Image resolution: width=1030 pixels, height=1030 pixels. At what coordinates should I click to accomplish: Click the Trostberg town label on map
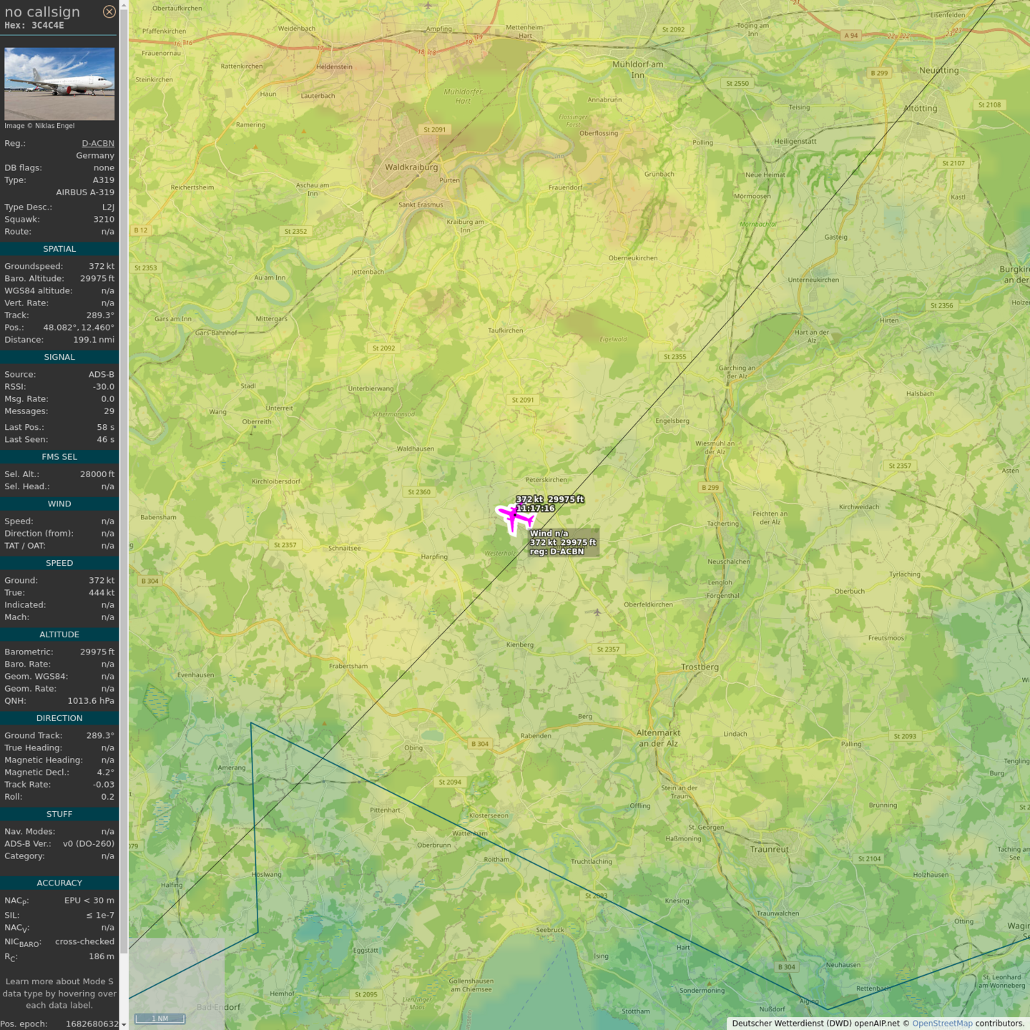(700, 667)
